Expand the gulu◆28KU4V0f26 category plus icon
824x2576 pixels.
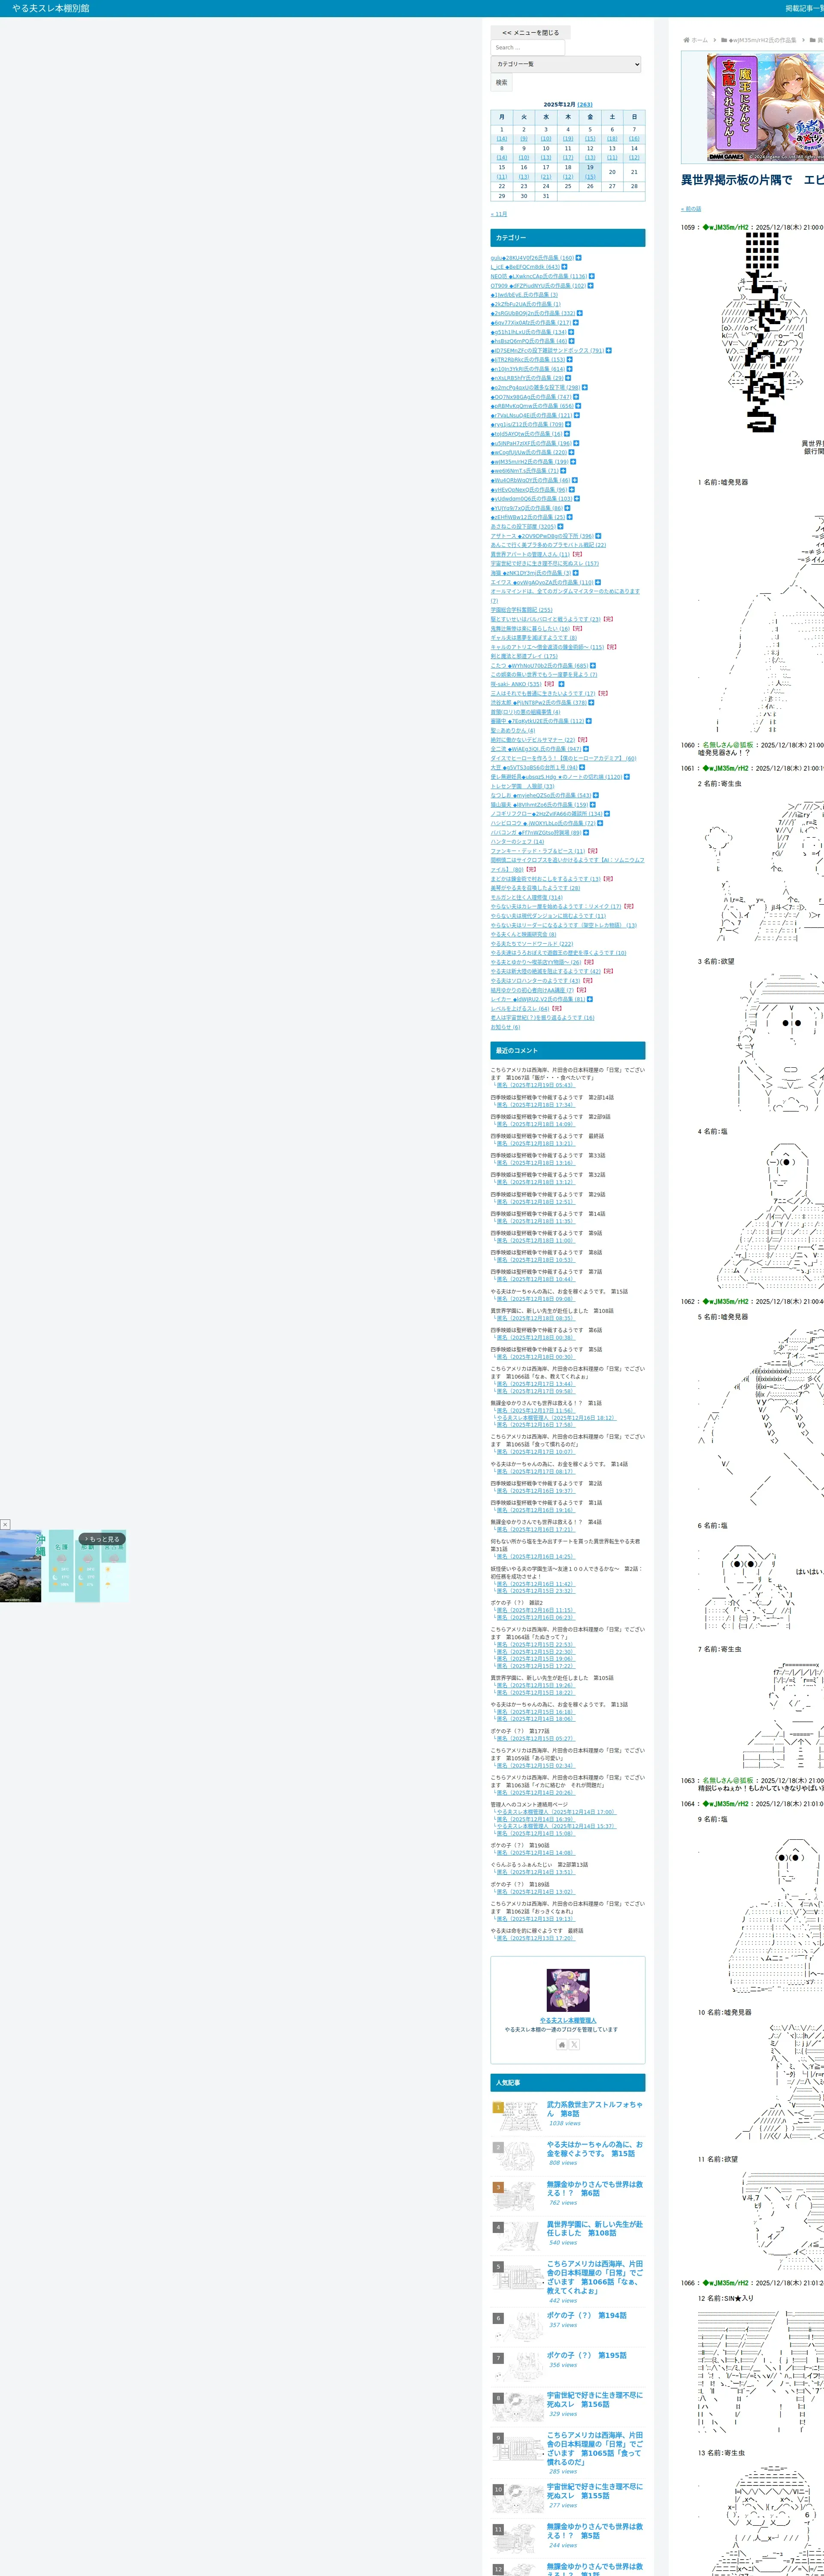click(x=578, y=258)
